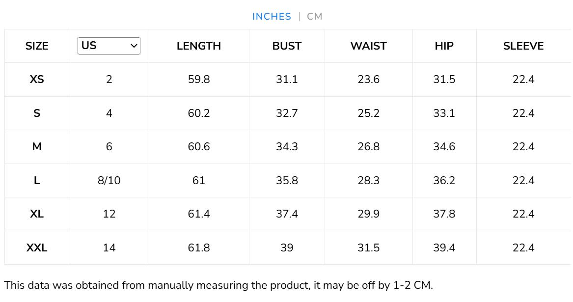This screenshot has width=573, height=302.
Task: Select the XS size row label
Action: tap(37, 80)
